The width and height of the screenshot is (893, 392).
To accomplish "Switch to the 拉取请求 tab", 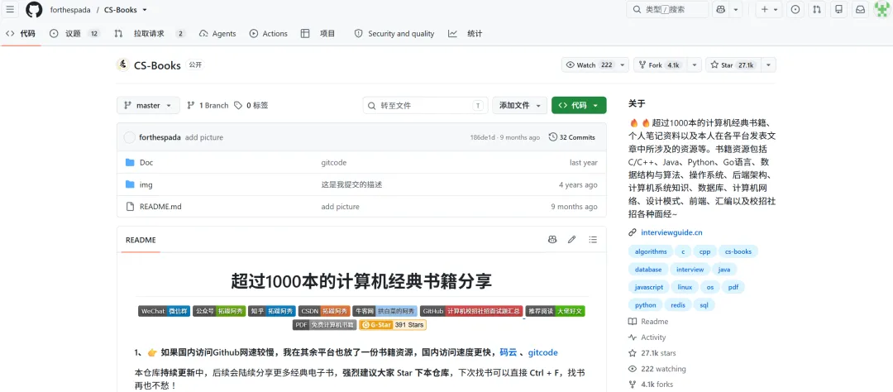I will point(150,34).
